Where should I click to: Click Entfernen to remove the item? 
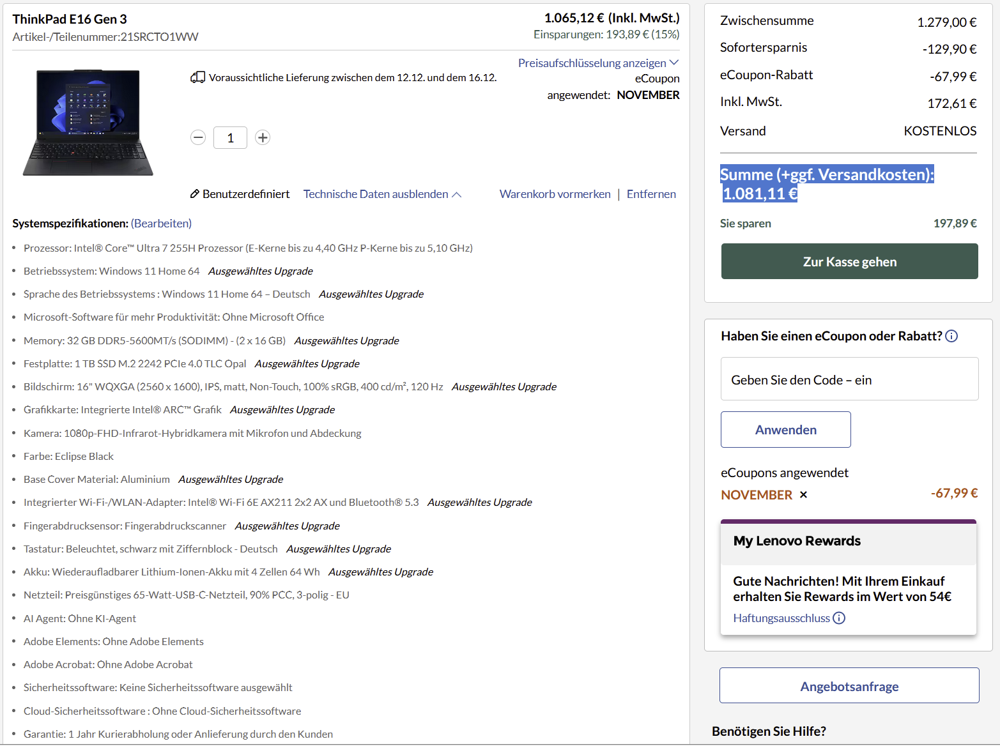(651, 194)
